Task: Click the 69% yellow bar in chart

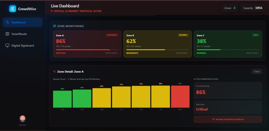Action: coord(101,98)
